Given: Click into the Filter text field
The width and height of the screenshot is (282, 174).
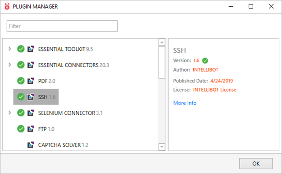Looking at the screenshot, I should (62, 26).
